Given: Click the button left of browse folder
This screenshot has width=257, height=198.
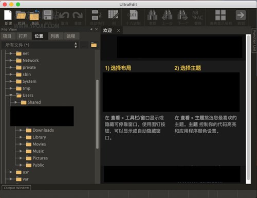Looking at the screenshot, I should [x=84, y=45].
